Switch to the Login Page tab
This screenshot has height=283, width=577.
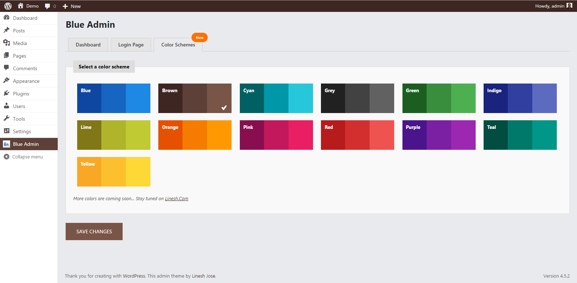click(x=131, y=45)
